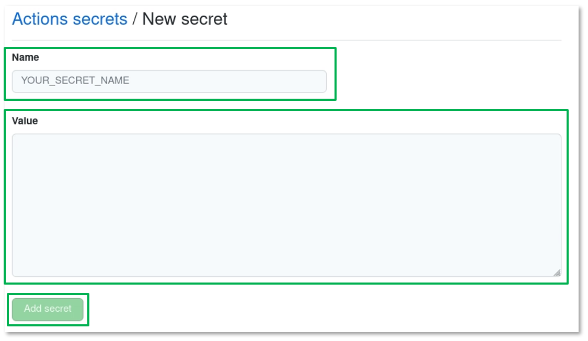Click the slash separator in the breadcrumb
This screenshot has height=341, width=588.
[135, 20]
